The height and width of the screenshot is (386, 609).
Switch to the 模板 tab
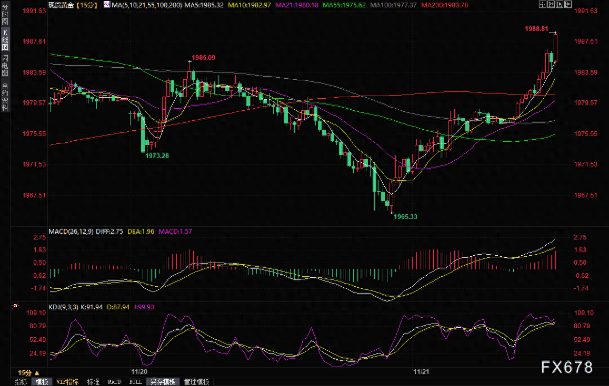pos(42,382)
